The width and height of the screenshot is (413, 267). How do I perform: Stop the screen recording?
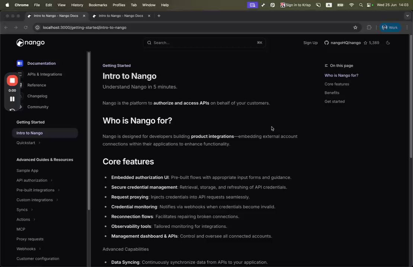12,80
